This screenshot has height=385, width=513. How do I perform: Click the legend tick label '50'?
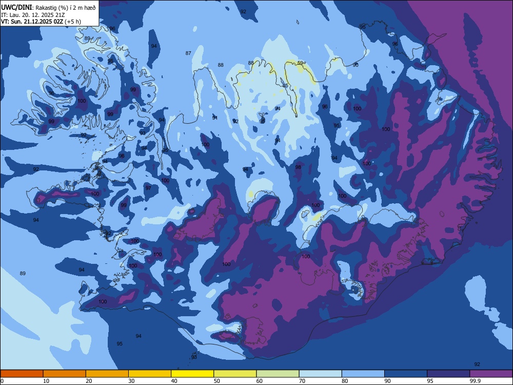pos(216,381)
